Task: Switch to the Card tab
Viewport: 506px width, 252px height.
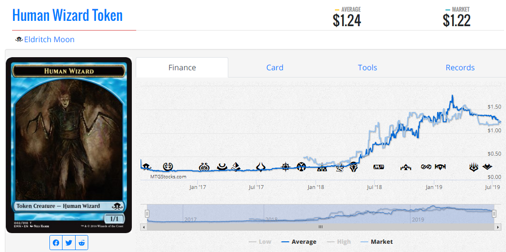Action: click(x=275, y=67)
